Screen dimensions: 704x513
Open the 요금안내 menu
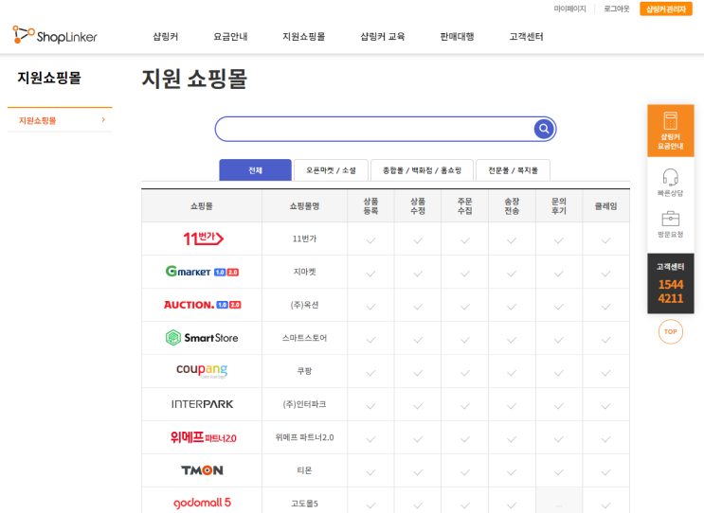pos(230,36)
